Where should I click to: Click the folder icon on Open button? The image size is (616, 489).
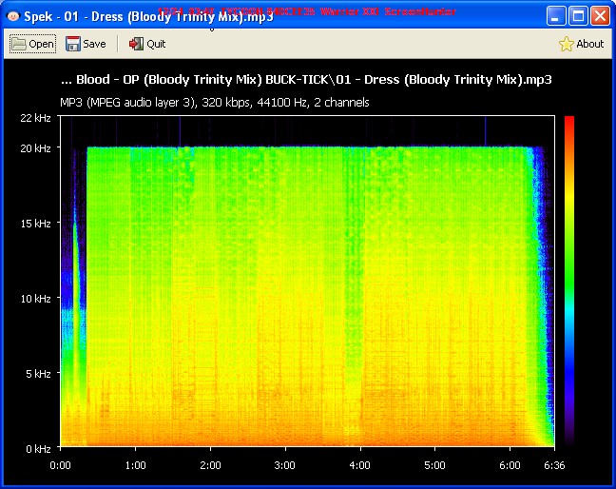[18, 44]
